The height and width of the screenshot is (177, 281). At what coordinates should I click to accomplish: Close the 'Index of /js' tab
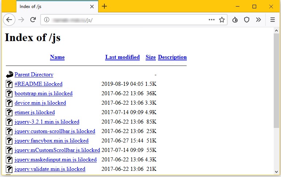click(x=92, y=7)
